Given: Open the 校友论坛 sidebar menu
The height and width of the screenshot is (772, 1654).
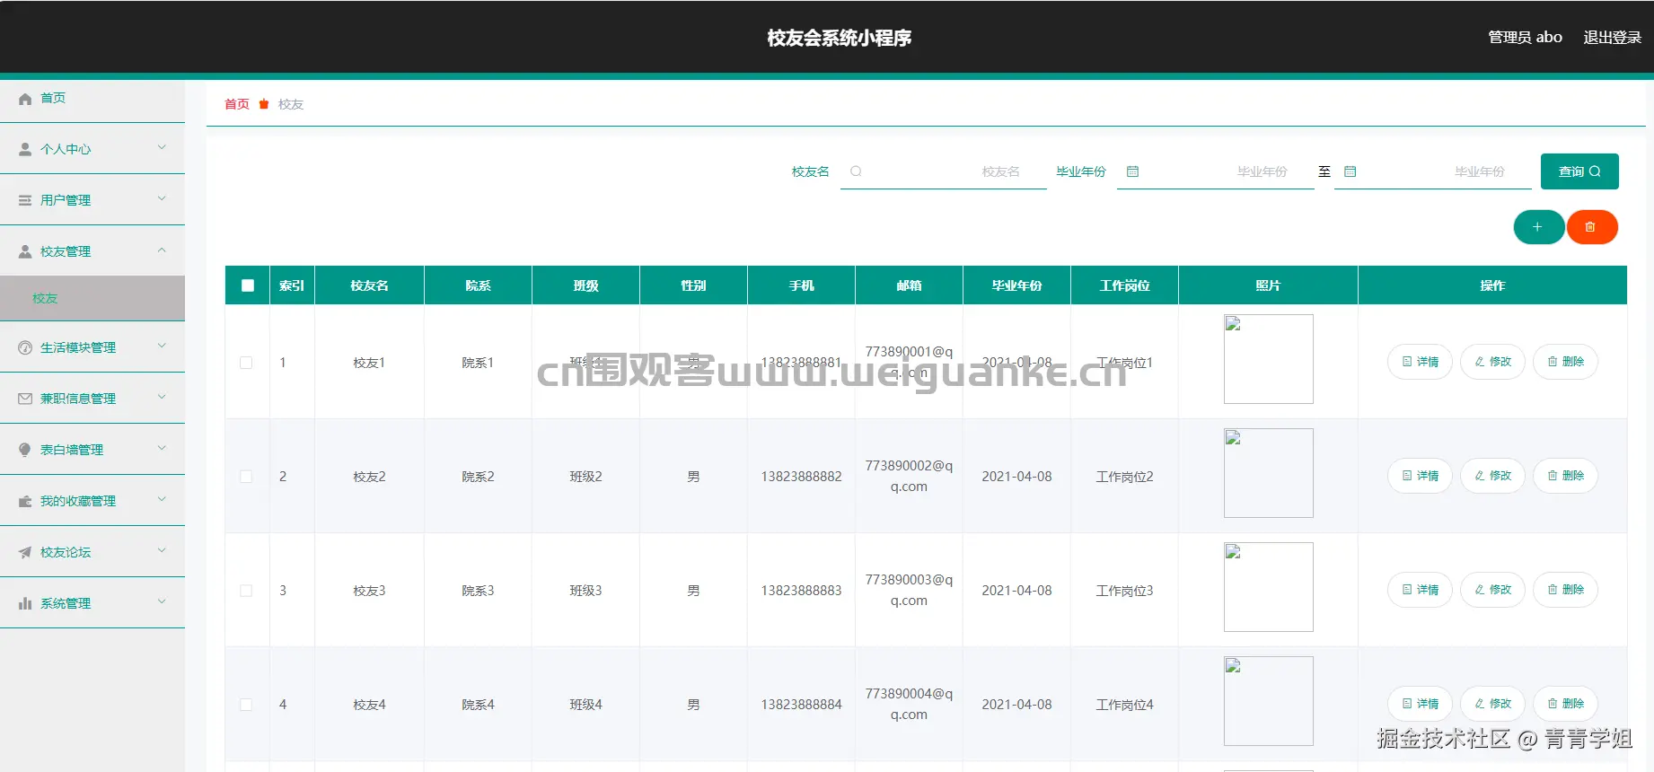Looking at the screenshot, I should [x=92, y=552].
